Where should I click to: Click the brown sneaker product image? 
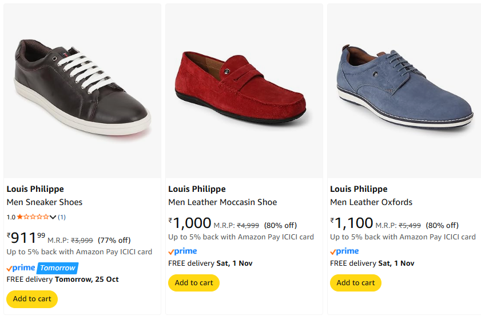[x=82, y=89]
